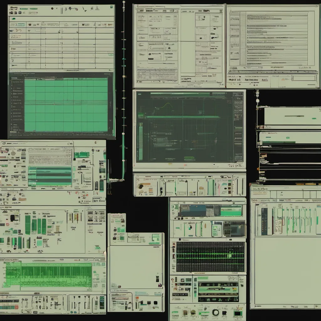Image resolution: width=321 pixels, height=321 pixels.
Task: Toggle the tall dark meter strip in right mixer
Action: [264, 221]
